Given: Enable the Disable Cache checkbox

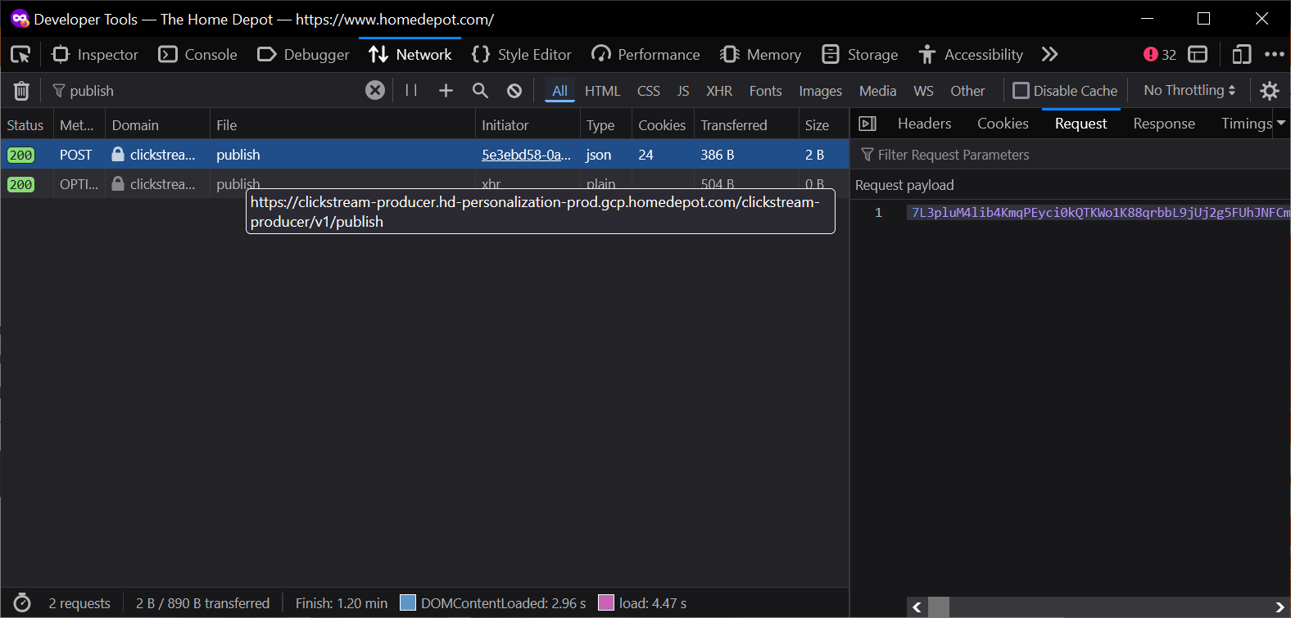Looking at the screenshot, I should 1021,91.
